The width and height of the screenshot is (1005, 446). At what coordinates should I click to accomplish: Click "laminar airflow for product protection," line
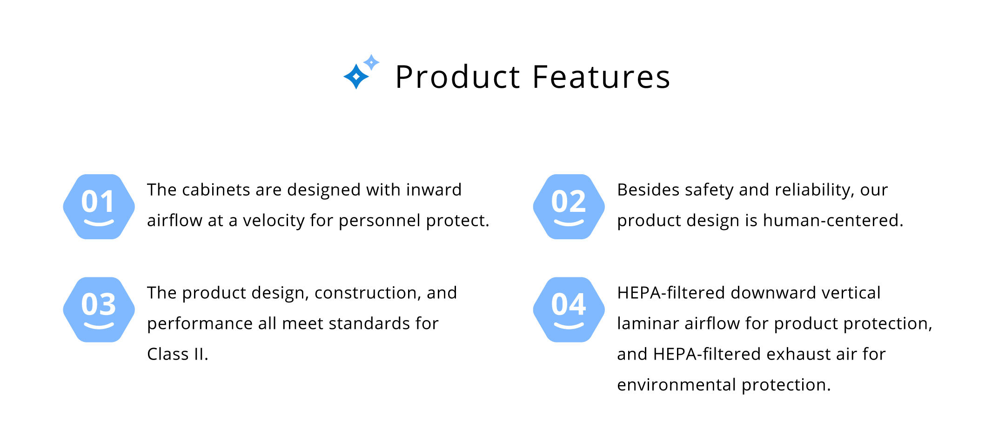(x=775, y=324)
